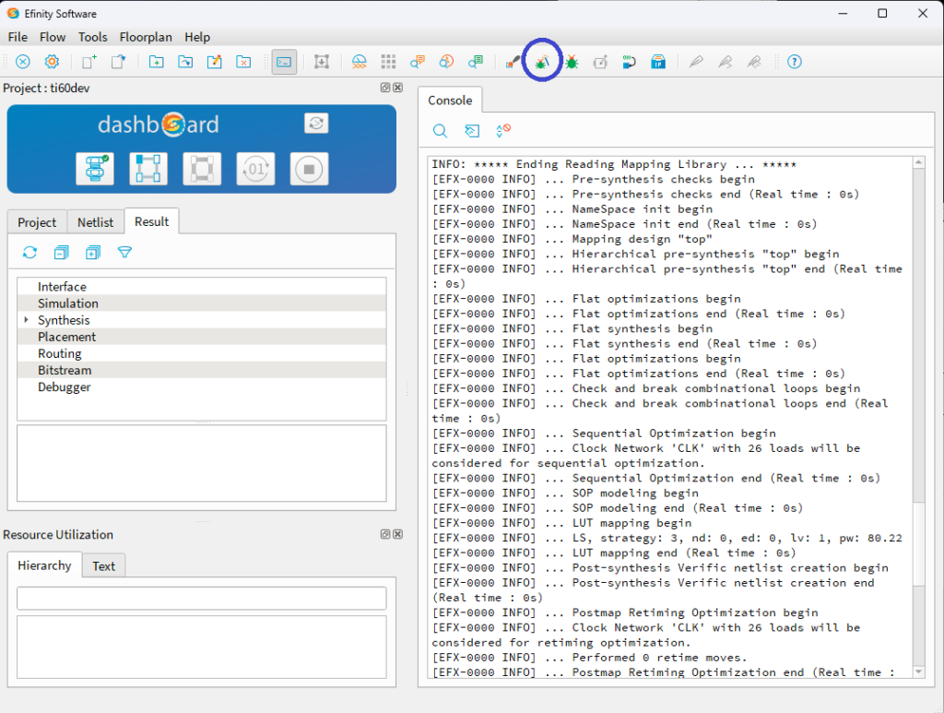This screenshot has height=713, width=944.
Task: Click the orange circular browser toolbar icon
Action: 446,62
